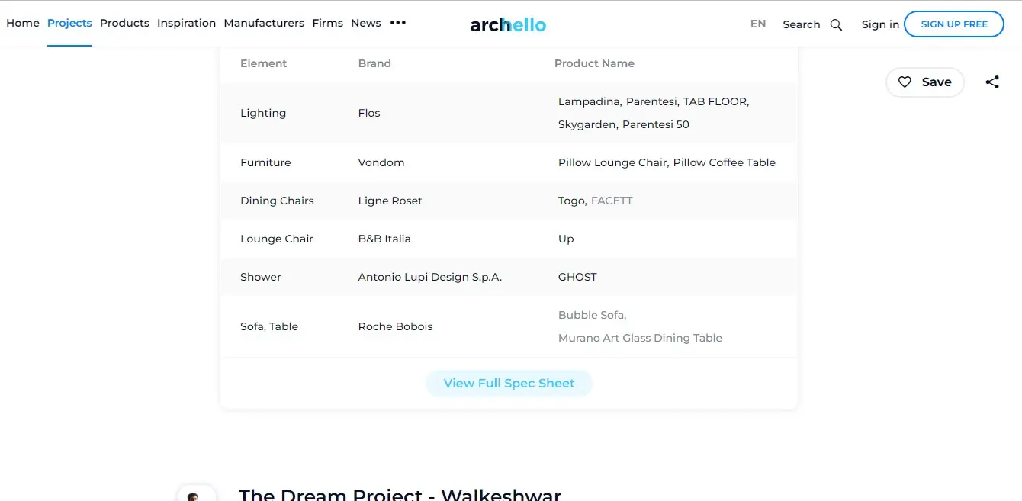Click the Bubble Sofa product name
Image resolution: width=1022 pixels, height=501 pixels.
pos(591,315)
